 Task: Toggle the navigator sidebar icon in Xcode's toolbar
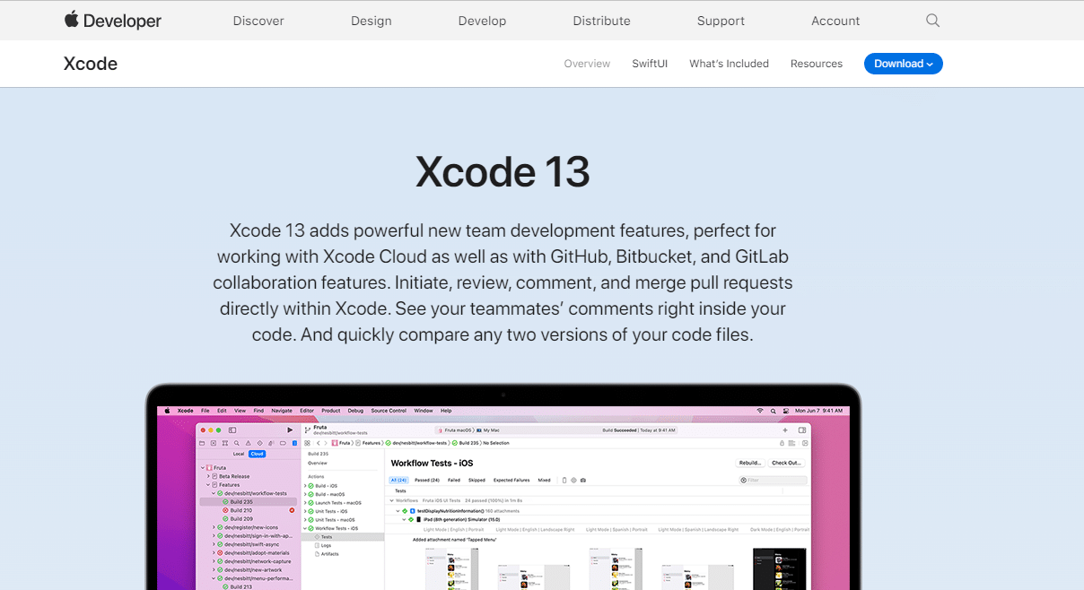(x=232, y=430)
